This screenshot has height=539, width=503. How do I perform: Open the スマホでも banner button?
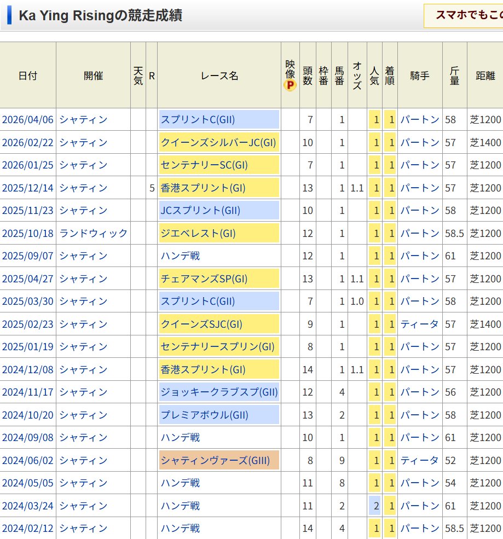point(463,15)
